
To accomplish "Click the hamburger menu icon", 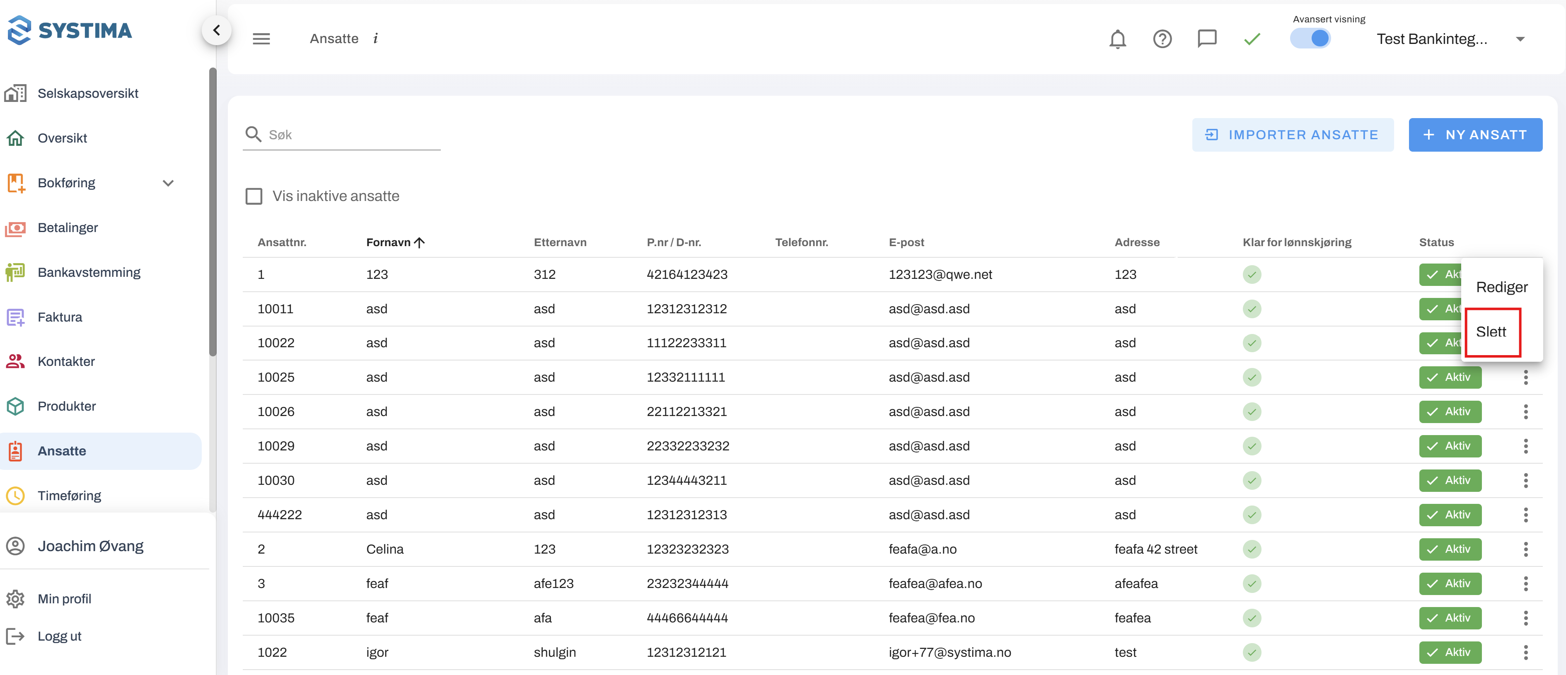I will [261, 39].
